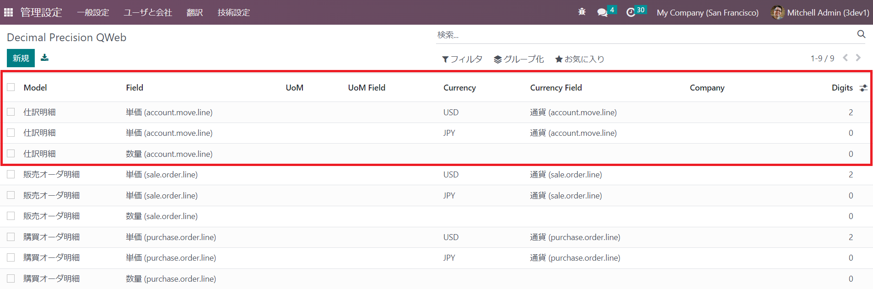
Task: Click the 新規 button
Action: coord(21,58)
